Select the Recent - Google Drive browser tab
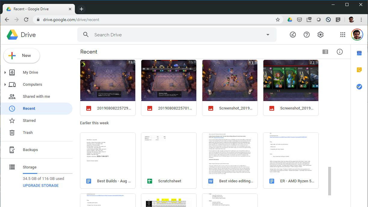Image resolution: width=368 pixels, height=207 pixels. pyautogui.click(x=38, y=9)
